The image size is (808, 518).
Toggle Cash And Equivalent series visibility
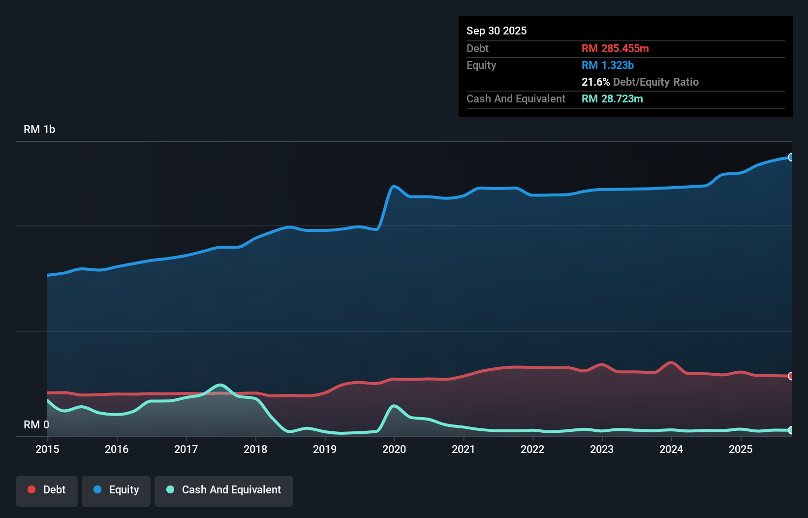click(x=224, y=490)
